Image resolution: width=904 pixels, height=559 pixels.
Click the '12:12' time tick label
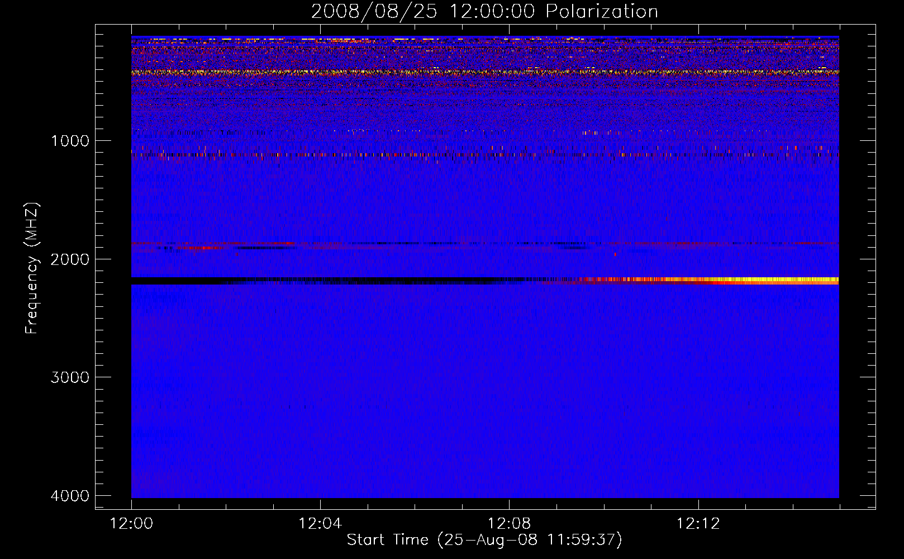coord(698,524)
